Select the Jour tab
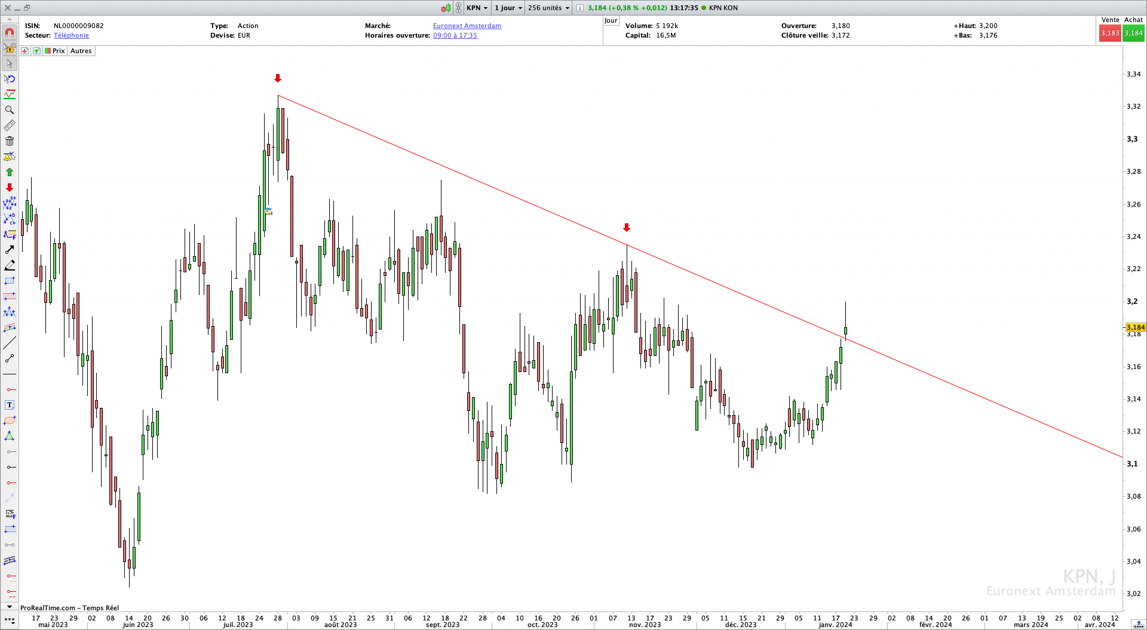The image size is (1147, 630). pyautogui.click(x=611, y=20)
